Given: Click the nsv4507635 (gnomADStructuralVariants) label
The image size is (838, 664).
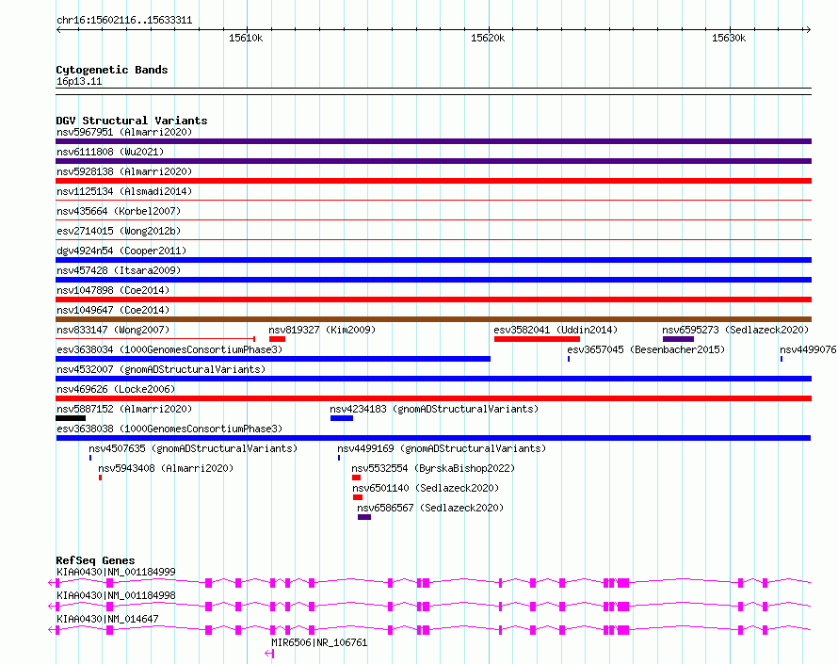Looking at the screenshot, I should coord(193,448).
